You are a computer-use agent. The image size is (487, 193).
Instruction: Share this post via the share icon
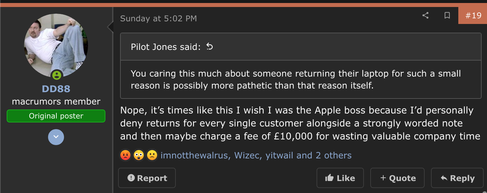425,15
